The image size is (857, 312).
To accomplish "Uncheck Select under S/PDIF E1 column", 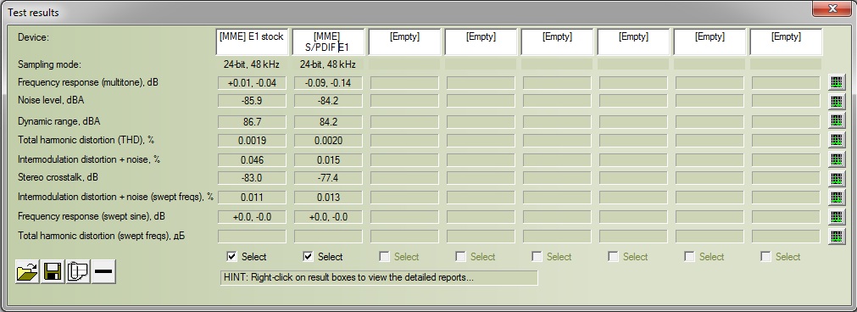I will 309,256.
